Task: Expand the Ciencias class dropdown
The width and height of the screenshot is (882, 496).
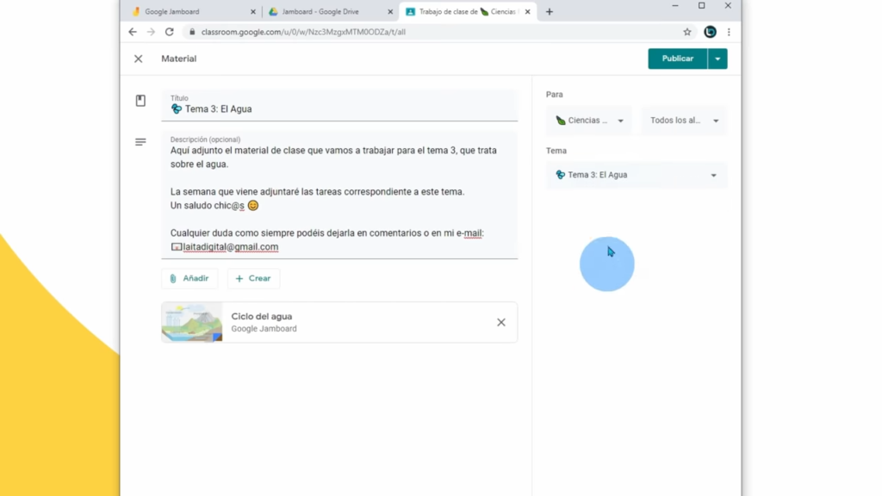Action: coord(589,121)
